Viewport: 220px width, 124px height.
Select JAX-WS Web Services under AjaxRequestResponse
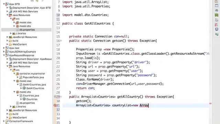(25, 63)
